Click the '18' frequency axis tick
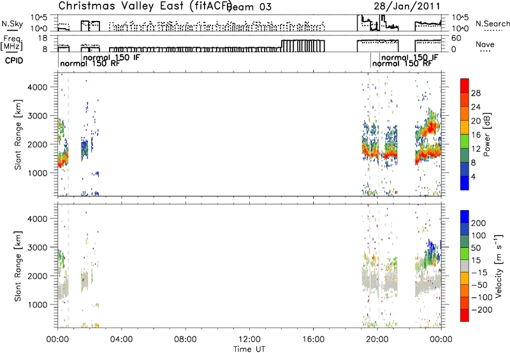 pos(43,38)
